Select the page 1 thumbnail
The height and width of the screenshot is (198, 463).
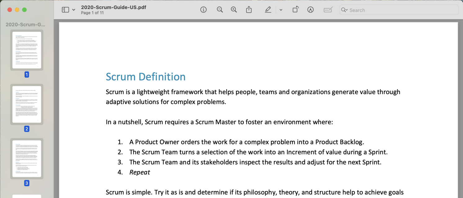[x=27, y=50]
